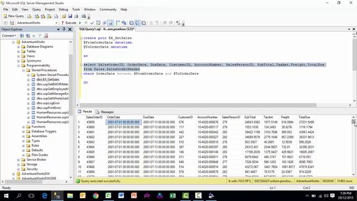Click the Open File folder icon

64,16
